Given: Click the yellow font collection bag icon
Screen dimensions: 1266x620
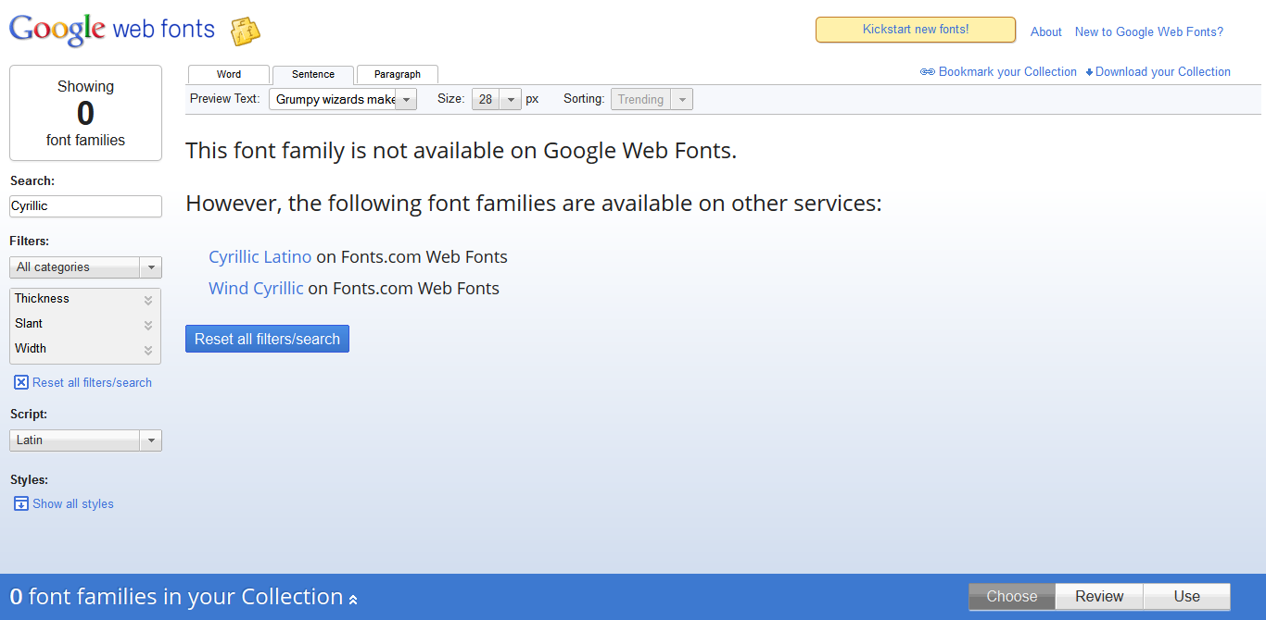Looking at the screenshot, I should (x=245, y=31).
